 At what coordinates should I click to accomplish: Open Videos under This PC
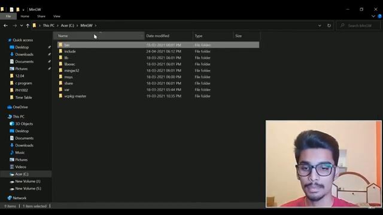[20, 167]
